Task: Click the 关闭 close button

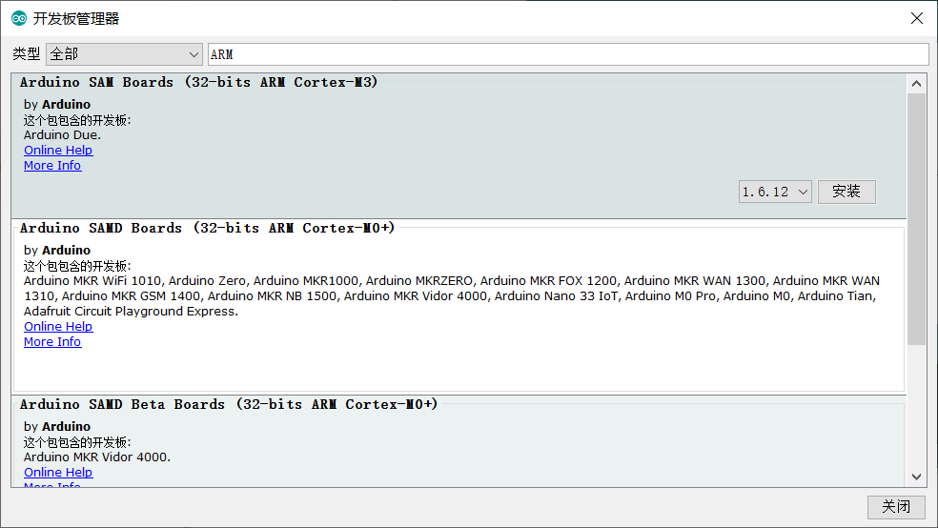Action: (x=896, y=507)
